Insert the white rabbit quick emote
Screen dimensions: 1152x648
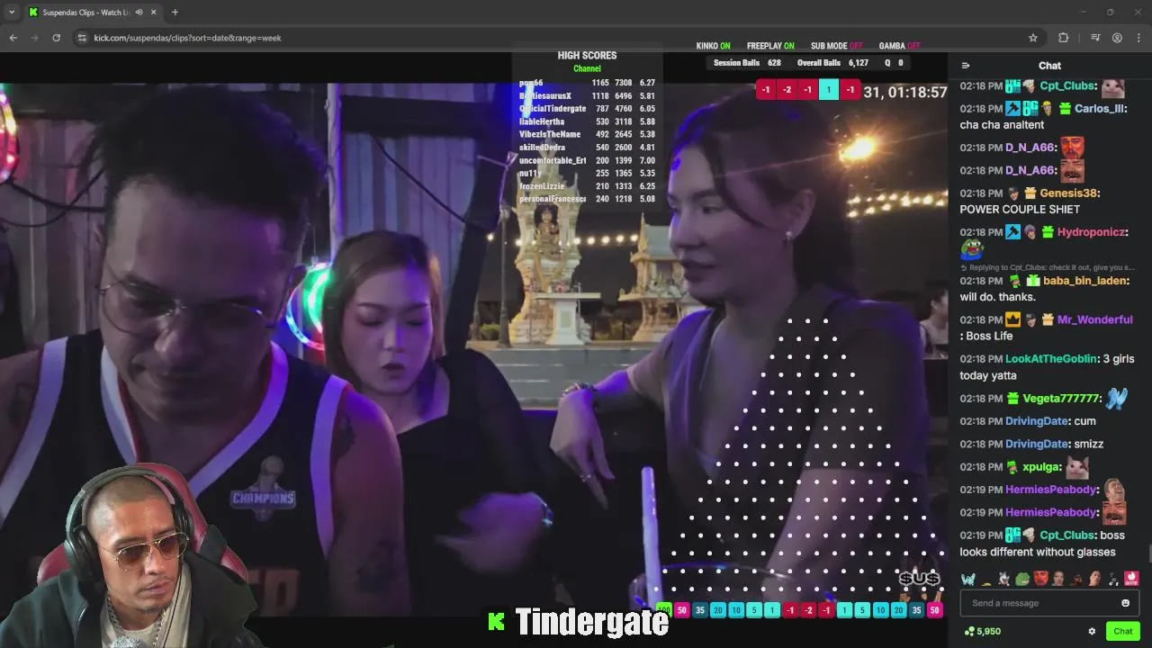(1003, 579)
